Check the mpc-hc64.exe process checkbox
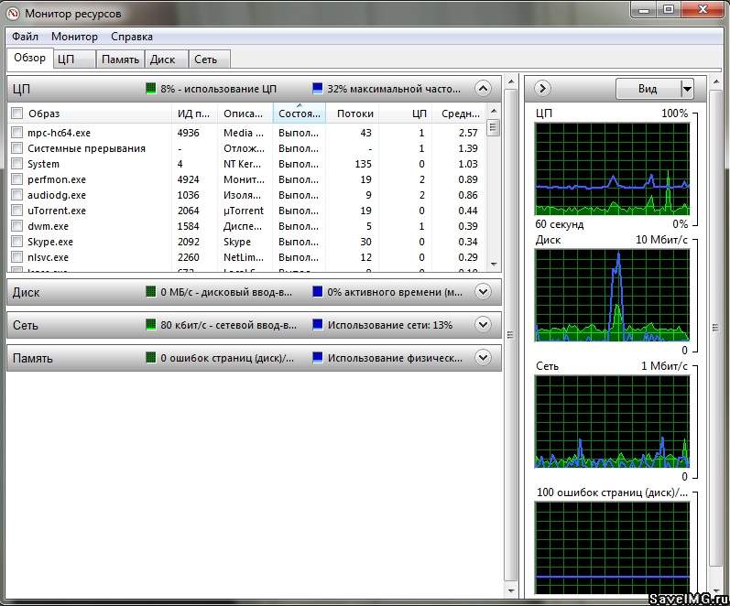Image resolution: width=730 pixels, height=606 pixels. point(16,133)
